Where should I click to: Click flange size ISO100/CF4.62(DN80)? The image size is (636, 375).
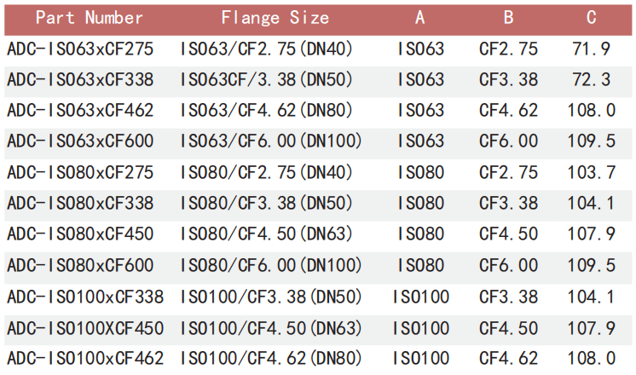(x=271, y=359)
